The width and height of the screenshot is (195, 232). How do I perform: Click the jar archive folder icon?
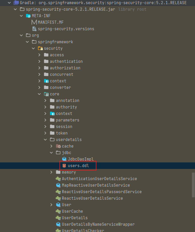coord(22,9)
